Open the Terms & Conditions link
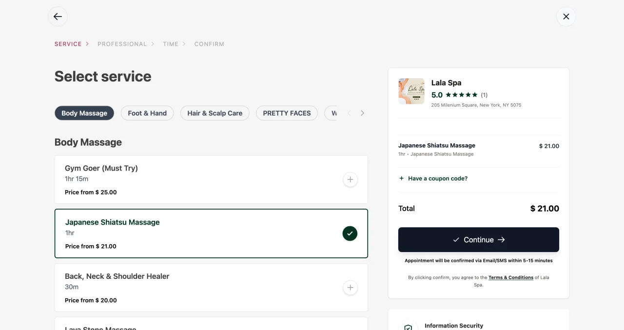The image size is (624, 330). (511, 277)
